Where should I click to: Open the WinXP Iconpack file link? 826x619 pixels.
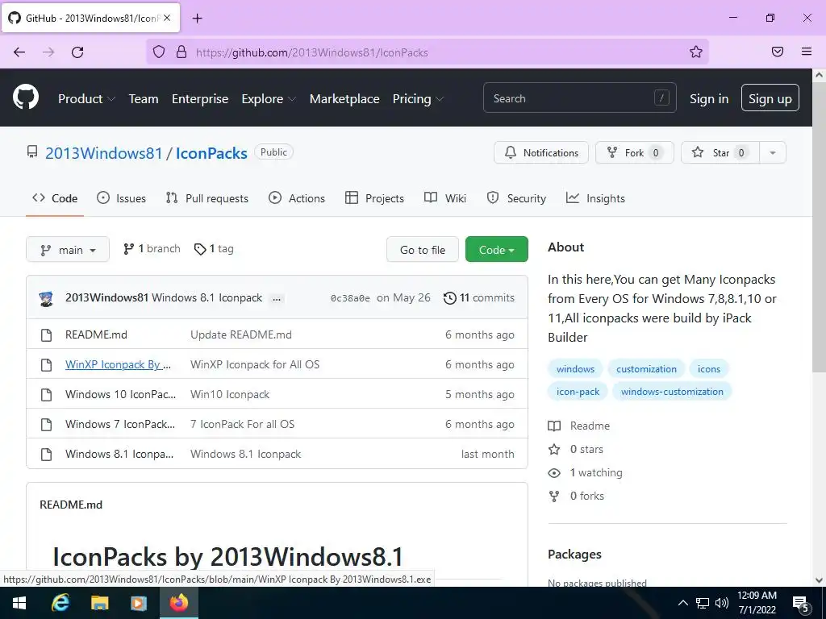coord(118,365)
